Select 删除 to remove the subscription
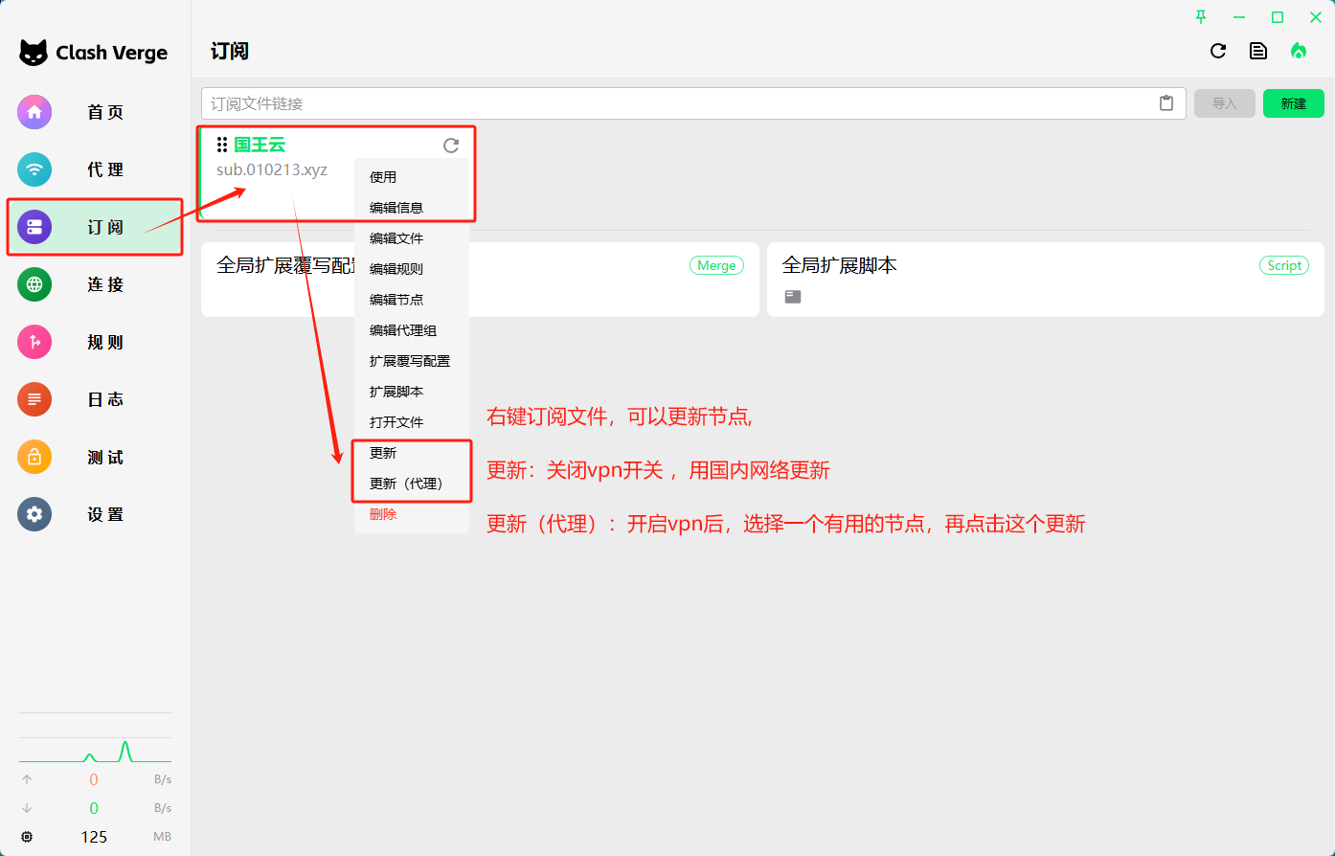 383,514
